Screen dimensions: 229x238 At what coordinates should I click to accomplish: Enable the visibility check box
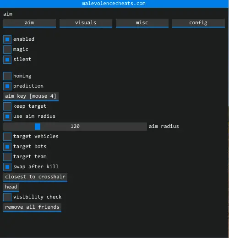[7, 197]
